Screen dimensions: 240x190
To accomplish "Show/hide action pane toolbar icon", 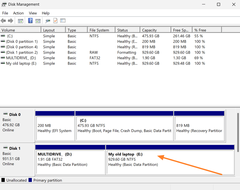I will click(x=38, y=21).
